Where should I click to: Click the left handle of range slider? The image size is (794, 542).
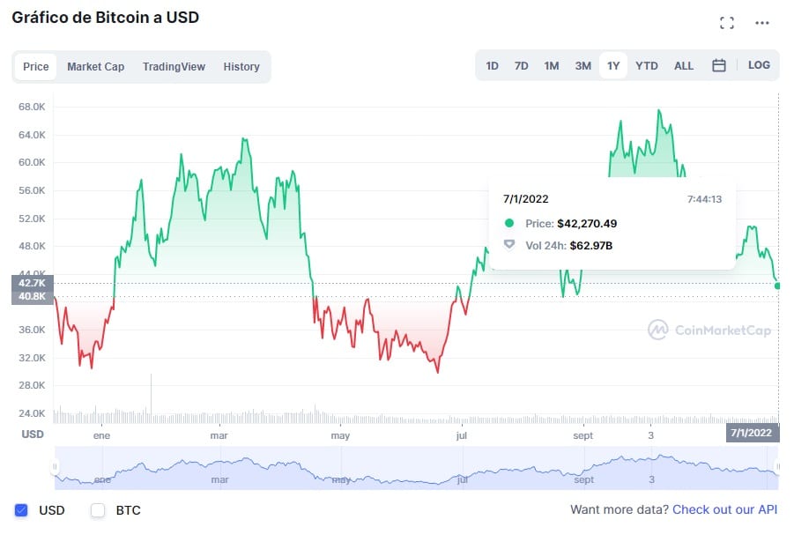[x=55, y=467]
